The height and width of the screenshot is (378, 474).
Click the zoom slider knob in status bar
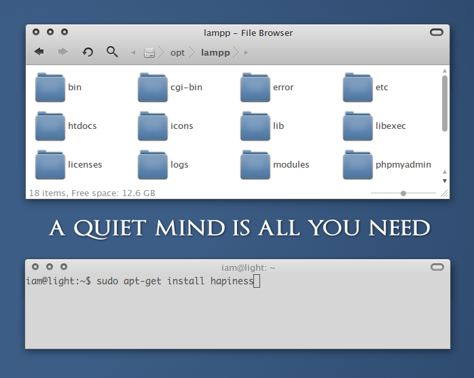403,193
